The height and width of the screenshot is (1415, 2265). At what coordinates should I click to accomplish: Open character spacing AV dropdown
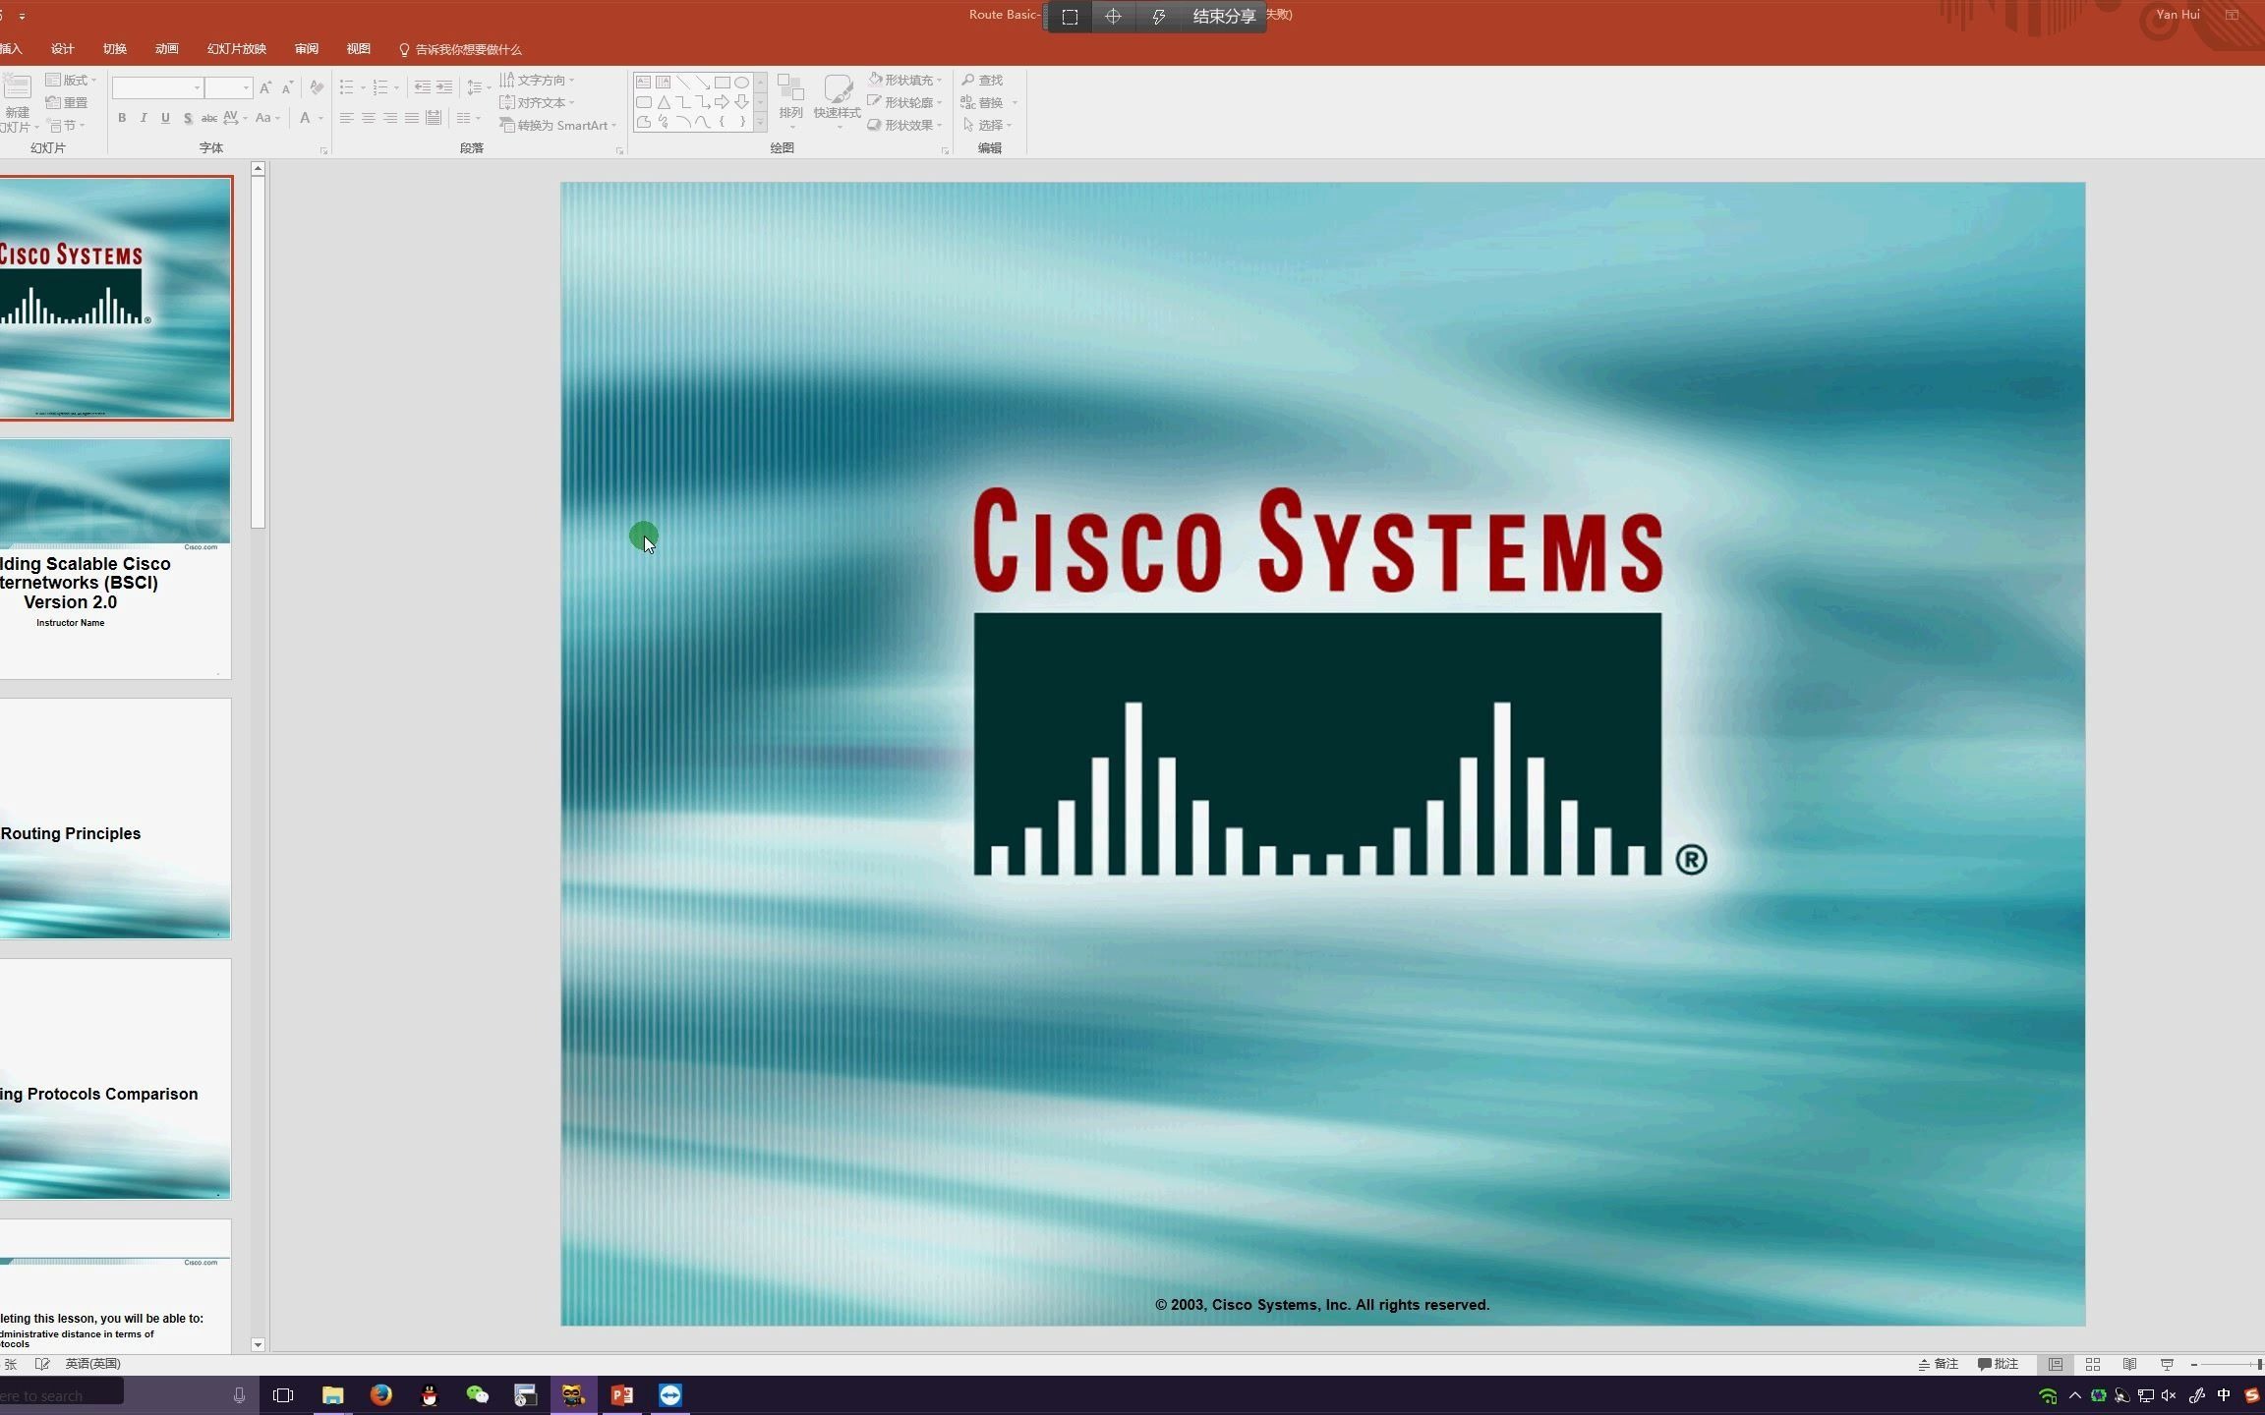235,118
